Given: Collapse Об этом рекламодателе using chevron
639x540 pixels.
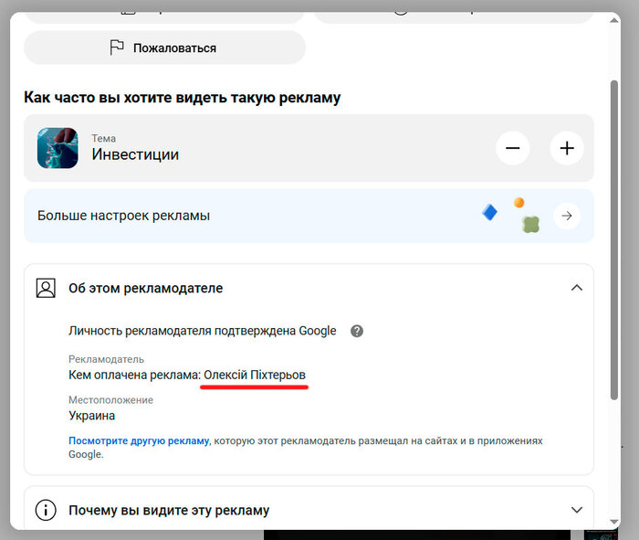Looking at the screenshot, I should click(x=576, y=288).
